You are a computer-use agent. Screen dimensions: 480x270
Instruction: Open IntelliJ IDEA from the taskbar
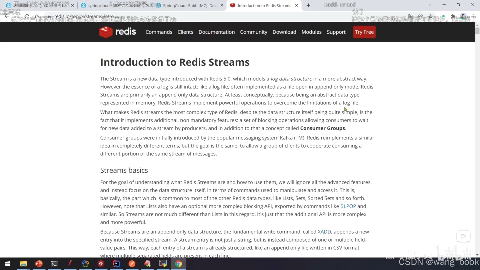[x=116, y=264]
